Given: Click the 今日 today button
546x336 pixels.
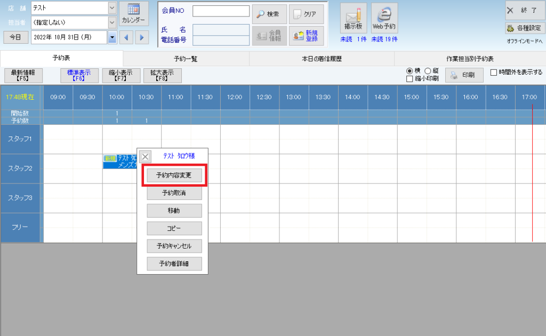Looking at the screenshot, I should tap(16, 37).
